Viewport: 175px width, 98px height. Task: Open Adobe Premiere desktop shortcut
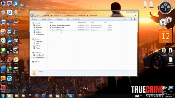click(x=10, y=5)
